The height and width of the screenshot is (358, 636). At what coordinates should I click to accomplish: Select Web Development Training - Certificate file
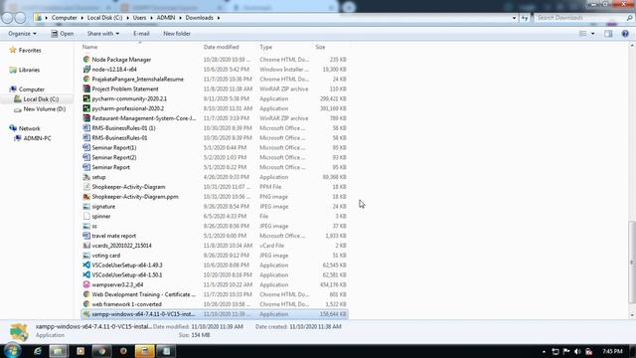[x=143, y=294]
